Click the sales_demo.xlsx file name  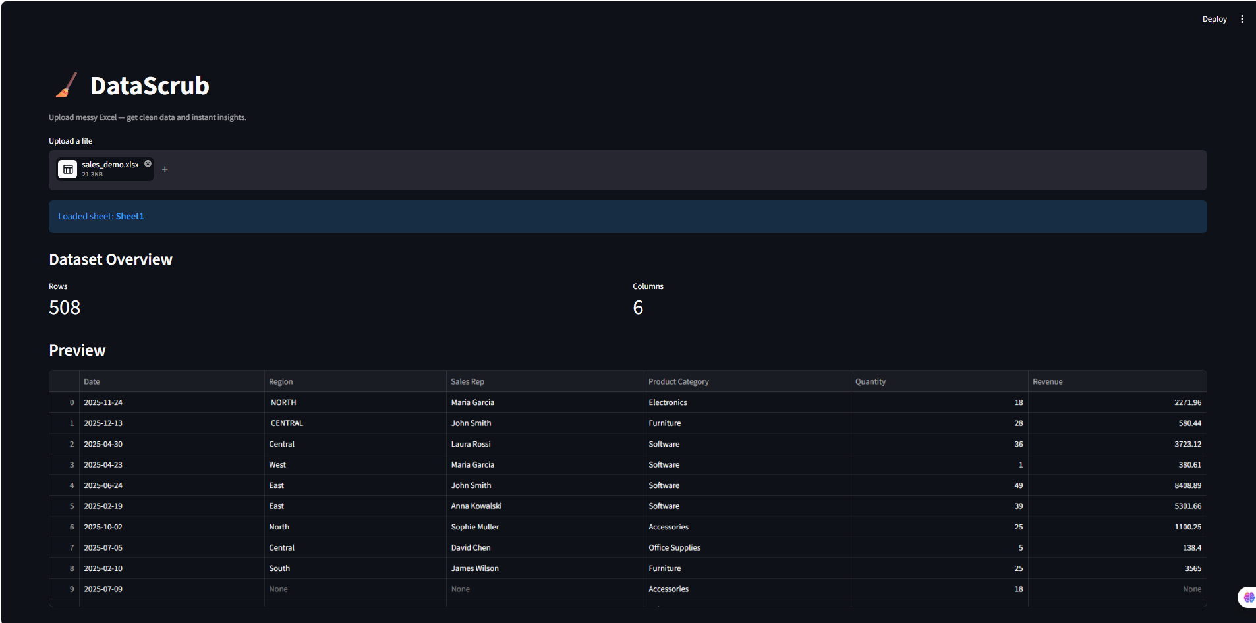pos(110,165)
